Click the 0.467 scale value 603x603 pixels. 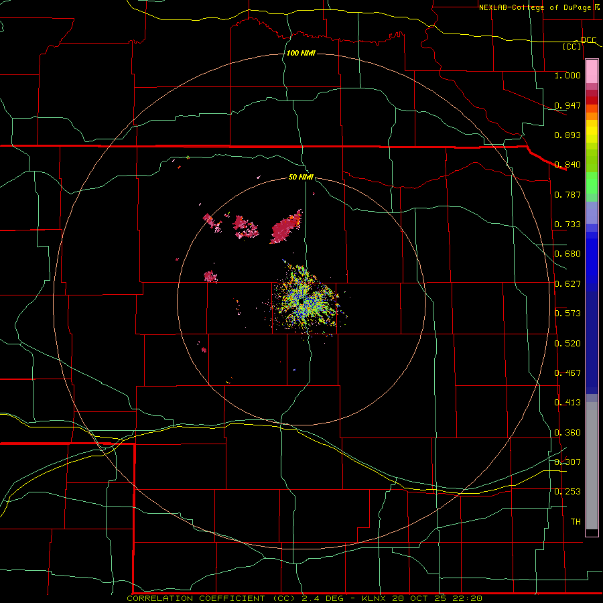567,373
